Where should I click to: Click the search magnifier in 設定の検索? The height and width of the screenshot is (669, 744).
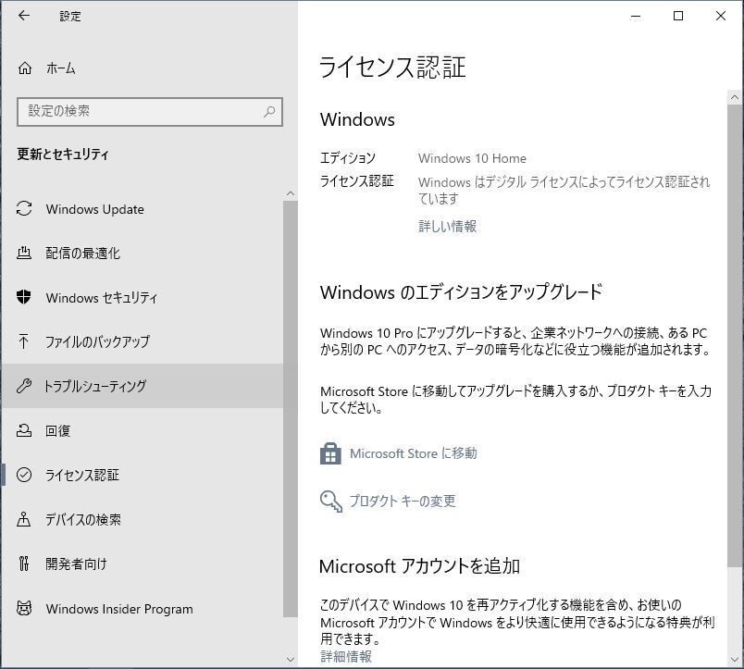click(x=269, y=111)
